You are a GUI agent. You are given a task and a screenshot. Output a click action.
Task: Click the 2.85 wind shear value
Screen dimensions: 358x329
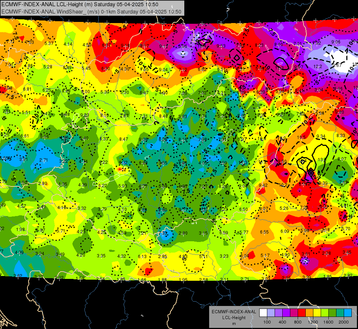163,256
